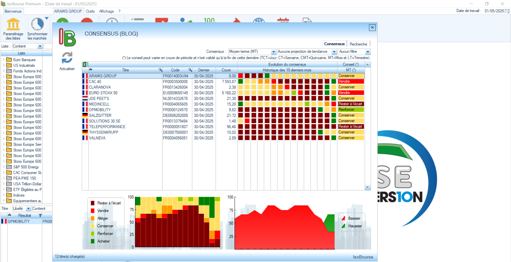Click the sort triangle in the Titre header
The image size is (511, 262).
click(x=90, y=69)
